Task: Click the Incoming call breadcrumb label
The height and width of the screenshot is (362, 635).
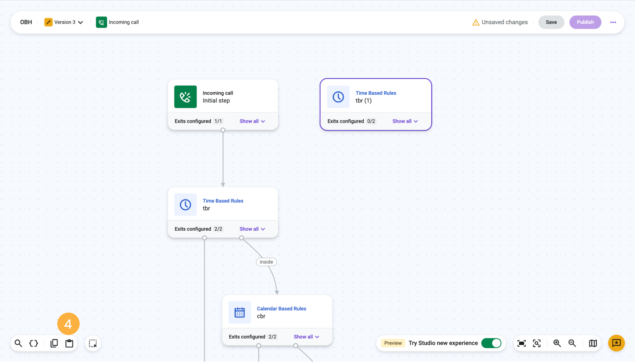Action: coord(124,22)
